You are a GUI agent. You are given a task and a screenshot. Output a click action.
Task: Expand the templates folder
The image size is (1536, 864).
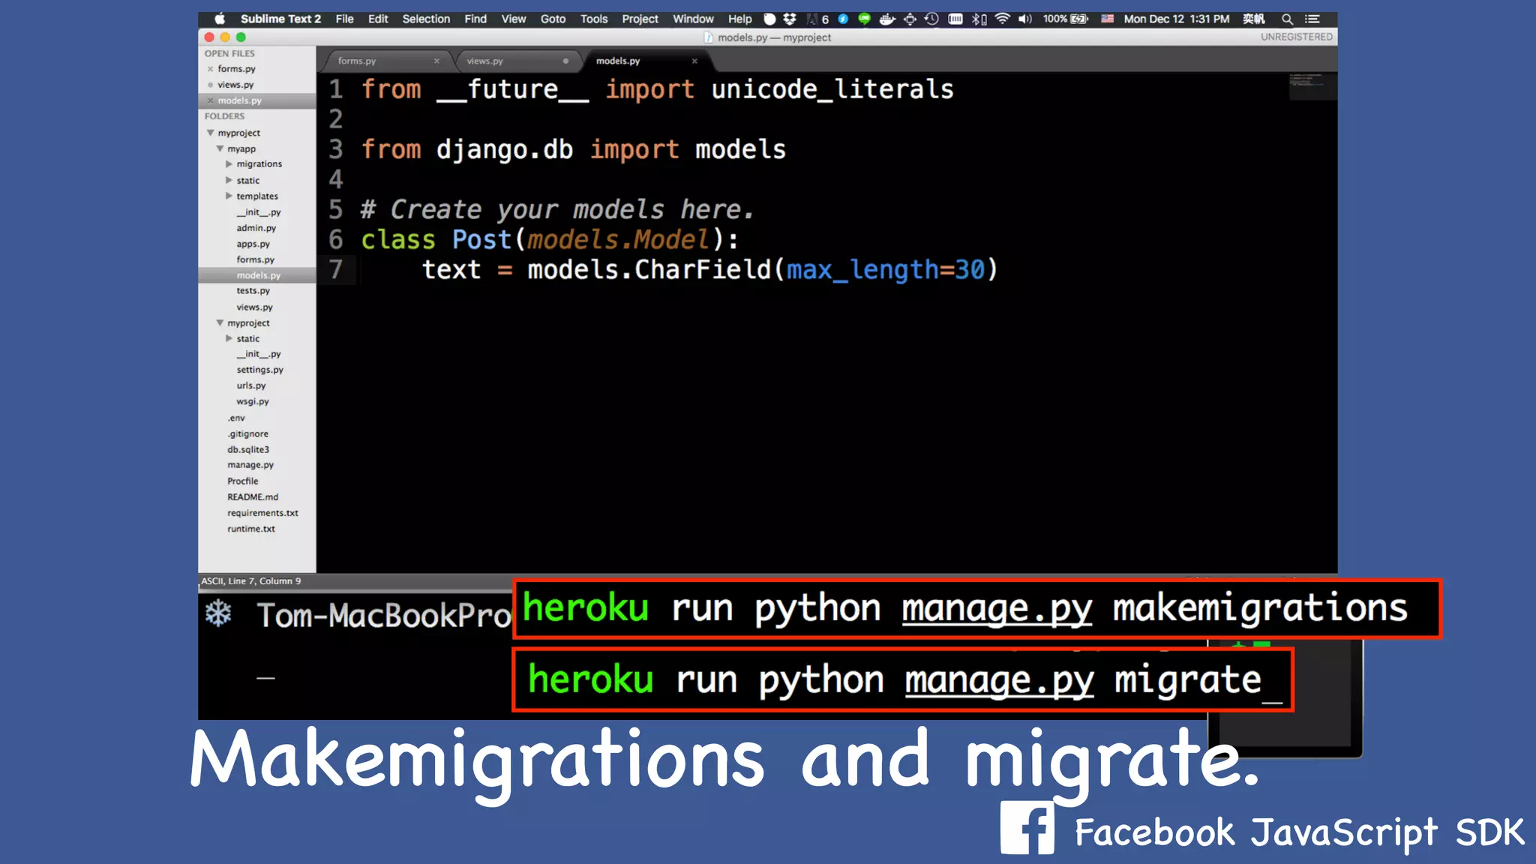tap(229, 196)
